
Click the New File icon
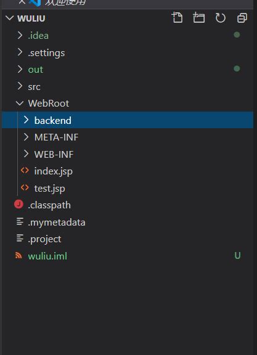click(x=177, y=18)
